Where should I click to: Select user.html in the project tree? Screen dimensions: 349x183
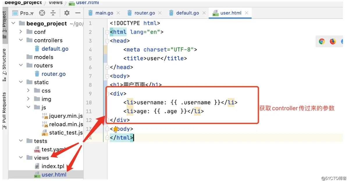tap(54, 175)
